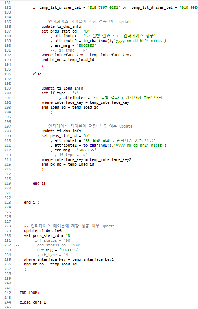Click 'if temp_lst_driver_tel' condition on line 182
198x309 pixels.
(57, 7)
